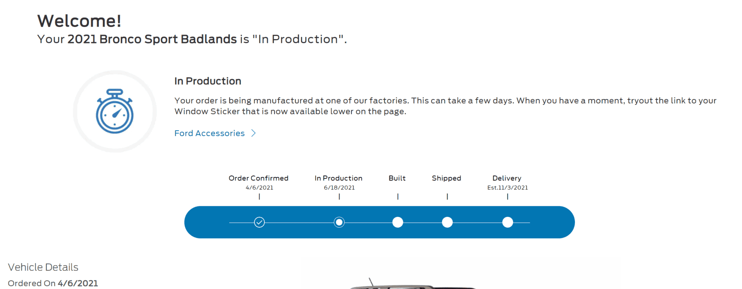This screenshot has height=289, width=742.
Task: Click the Vehicle Details heading
Action: pyautogui.click(x=43, y=267)
